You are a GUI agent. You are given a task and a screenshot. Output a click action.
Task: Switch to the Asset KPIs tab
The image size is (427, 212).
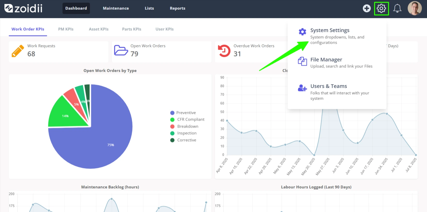click(99, 29)
